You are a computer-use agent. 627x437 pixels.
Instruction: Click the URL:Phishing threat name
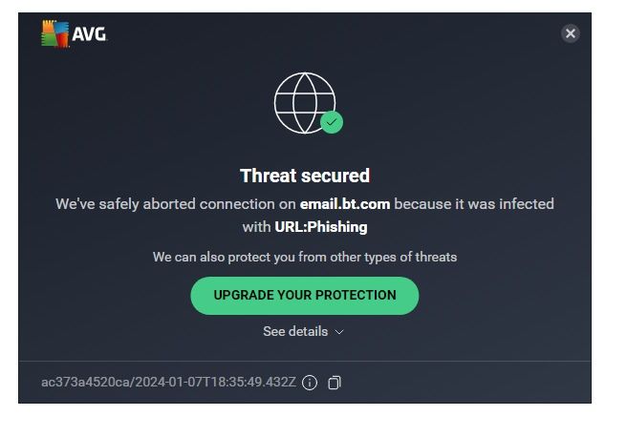pos(321,227)
